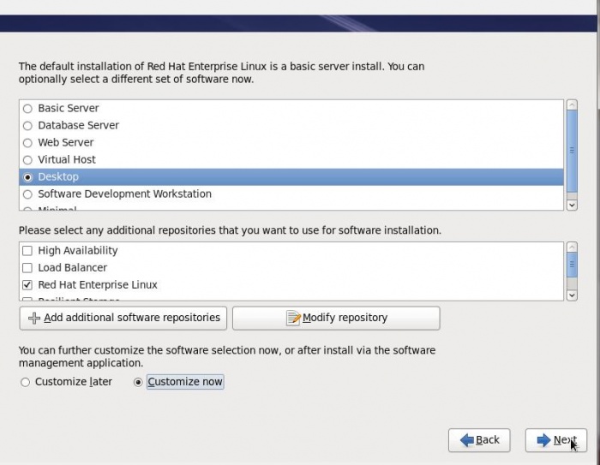Pick the Virtual Host option
Image resolution: width=600 pixels, height=465 pixels.
tap(28, 160)
